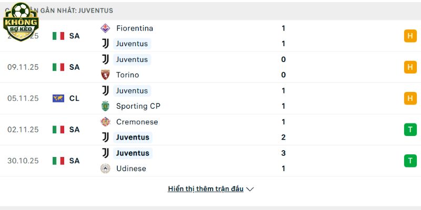
Task: Click the Cremonese club crest icon
Action: tap(105, 122)
